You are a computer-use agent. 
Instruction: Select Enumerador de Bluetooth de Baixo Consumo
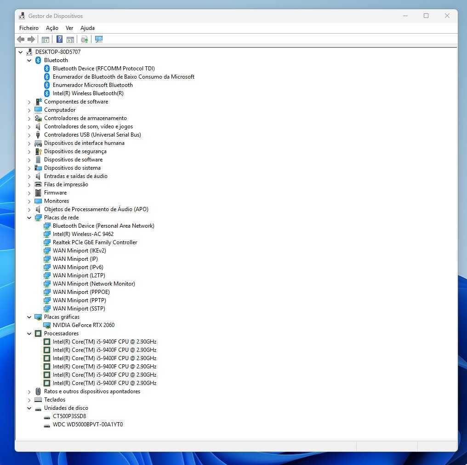123,77
